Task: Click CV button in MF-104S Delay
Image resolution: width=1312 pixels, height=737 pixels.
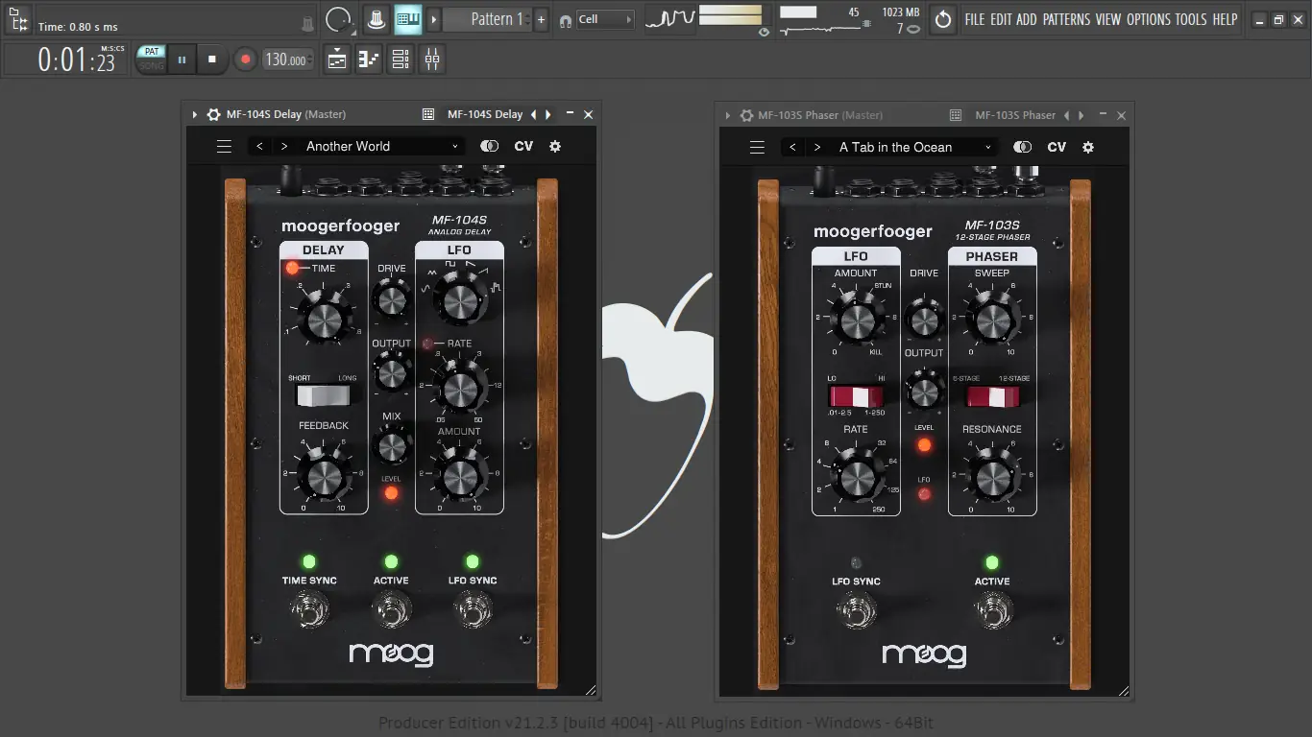Action: pyautogui.click(x=523, y=147)
